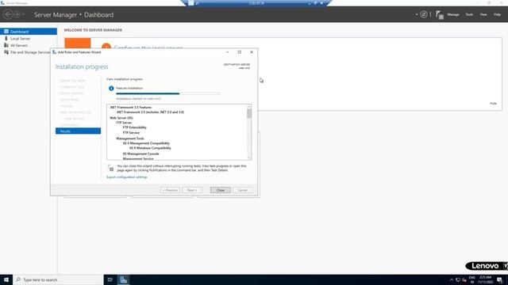508x285 pixels.
Task: Click the orange Quick Start tile
Action: [x=78, y=43]
